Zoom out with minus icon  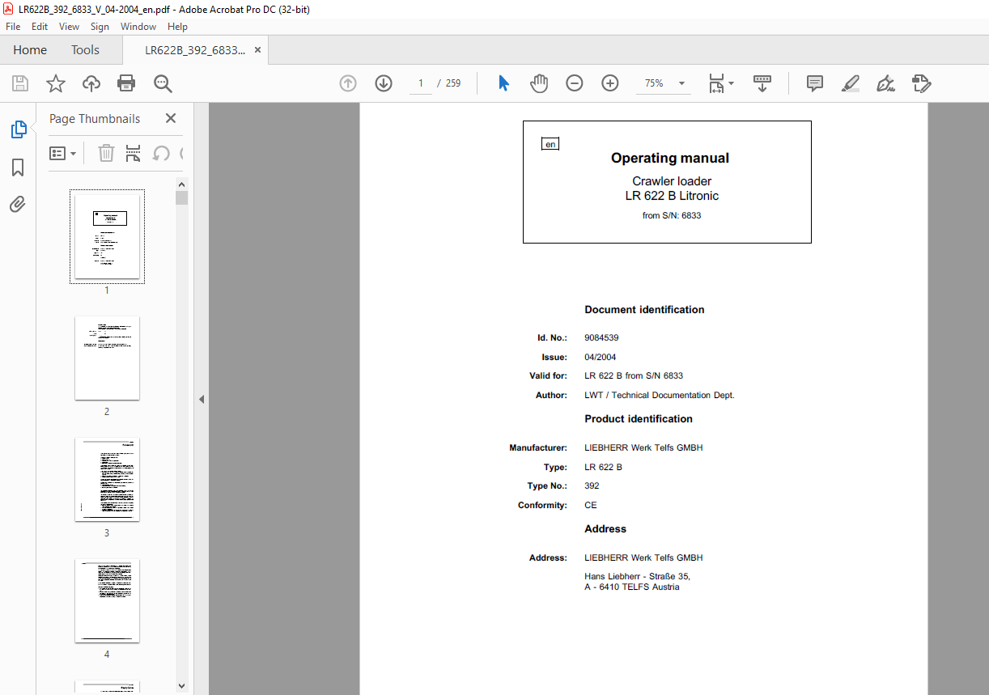coord(575,83)
